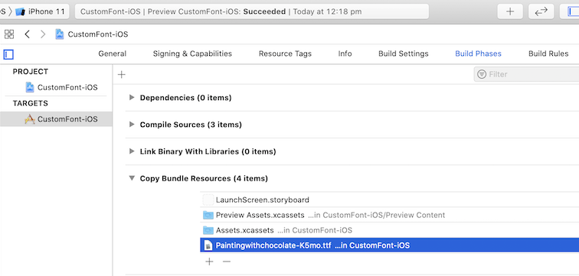
Task: Open the Signing & Capabilities tab
Action: (x=192, y=54)
